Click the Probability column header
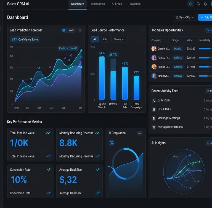The height and width of the screenshot is (208, 212). pyautogui.click(x=204, y=40)
